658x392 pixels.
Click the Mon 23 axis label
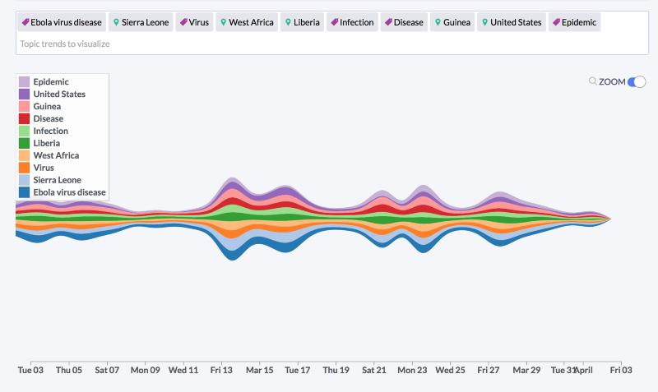pyautogui.click(x=412, y=370)
